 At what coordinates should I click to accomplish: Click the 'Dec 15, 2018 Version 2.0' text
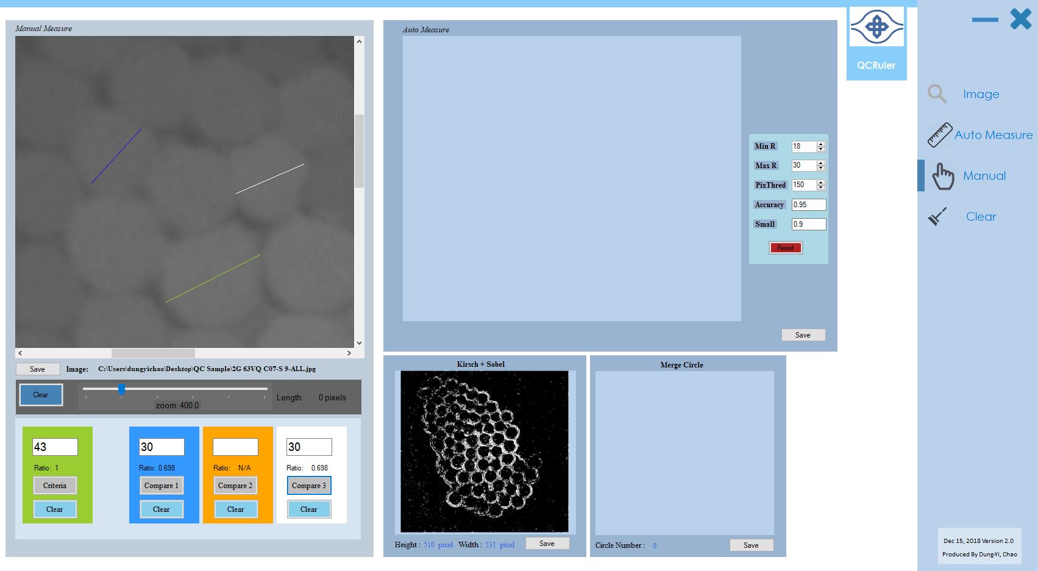coord(978,541)
